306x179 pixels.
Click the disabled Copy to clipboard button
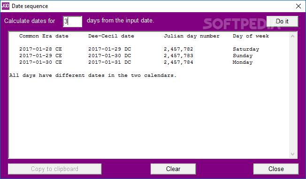[x=54, y=169]
